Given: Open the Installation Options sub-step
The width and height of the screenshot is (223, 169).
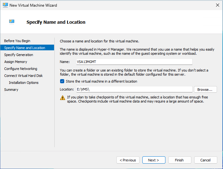Looking at the screenshot, I should pyautogui.click(x=24, y=83).
